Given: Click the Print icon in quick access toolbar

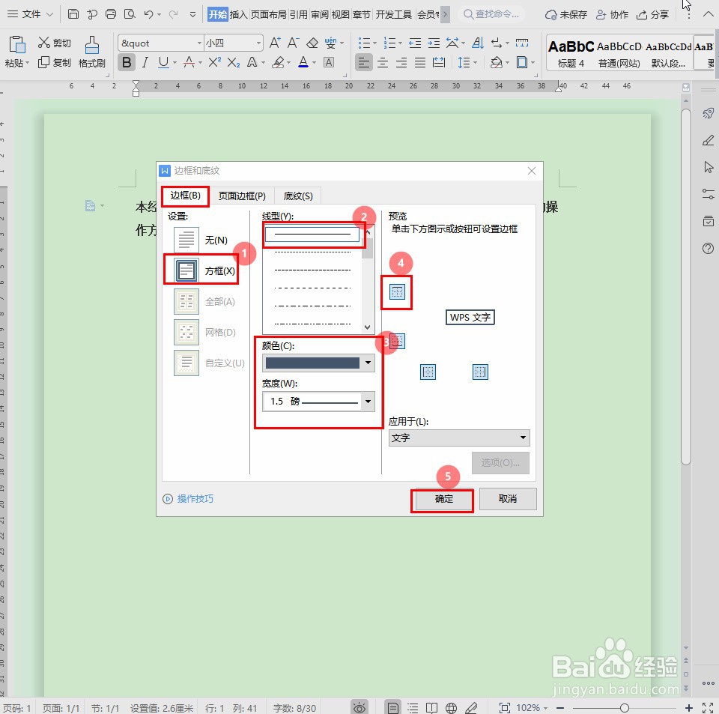Looking at the screenshot, I should (111, 13).
